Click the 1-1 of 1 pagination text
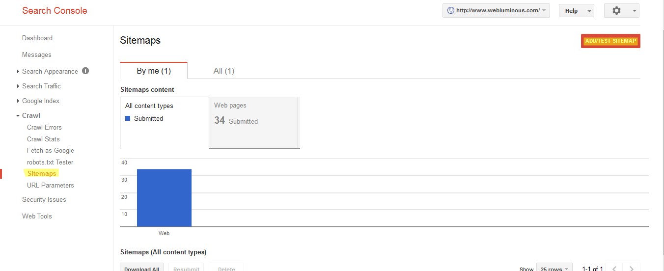The height and width of the screenshot is (271, 664). click(x=592, y=269)
